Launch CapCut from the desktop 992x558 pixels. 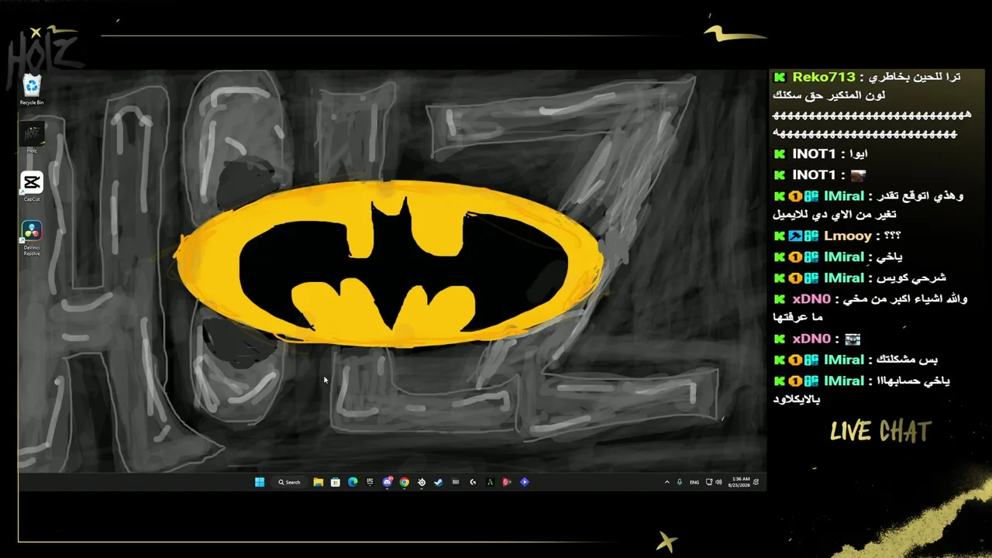coord(32,187)
